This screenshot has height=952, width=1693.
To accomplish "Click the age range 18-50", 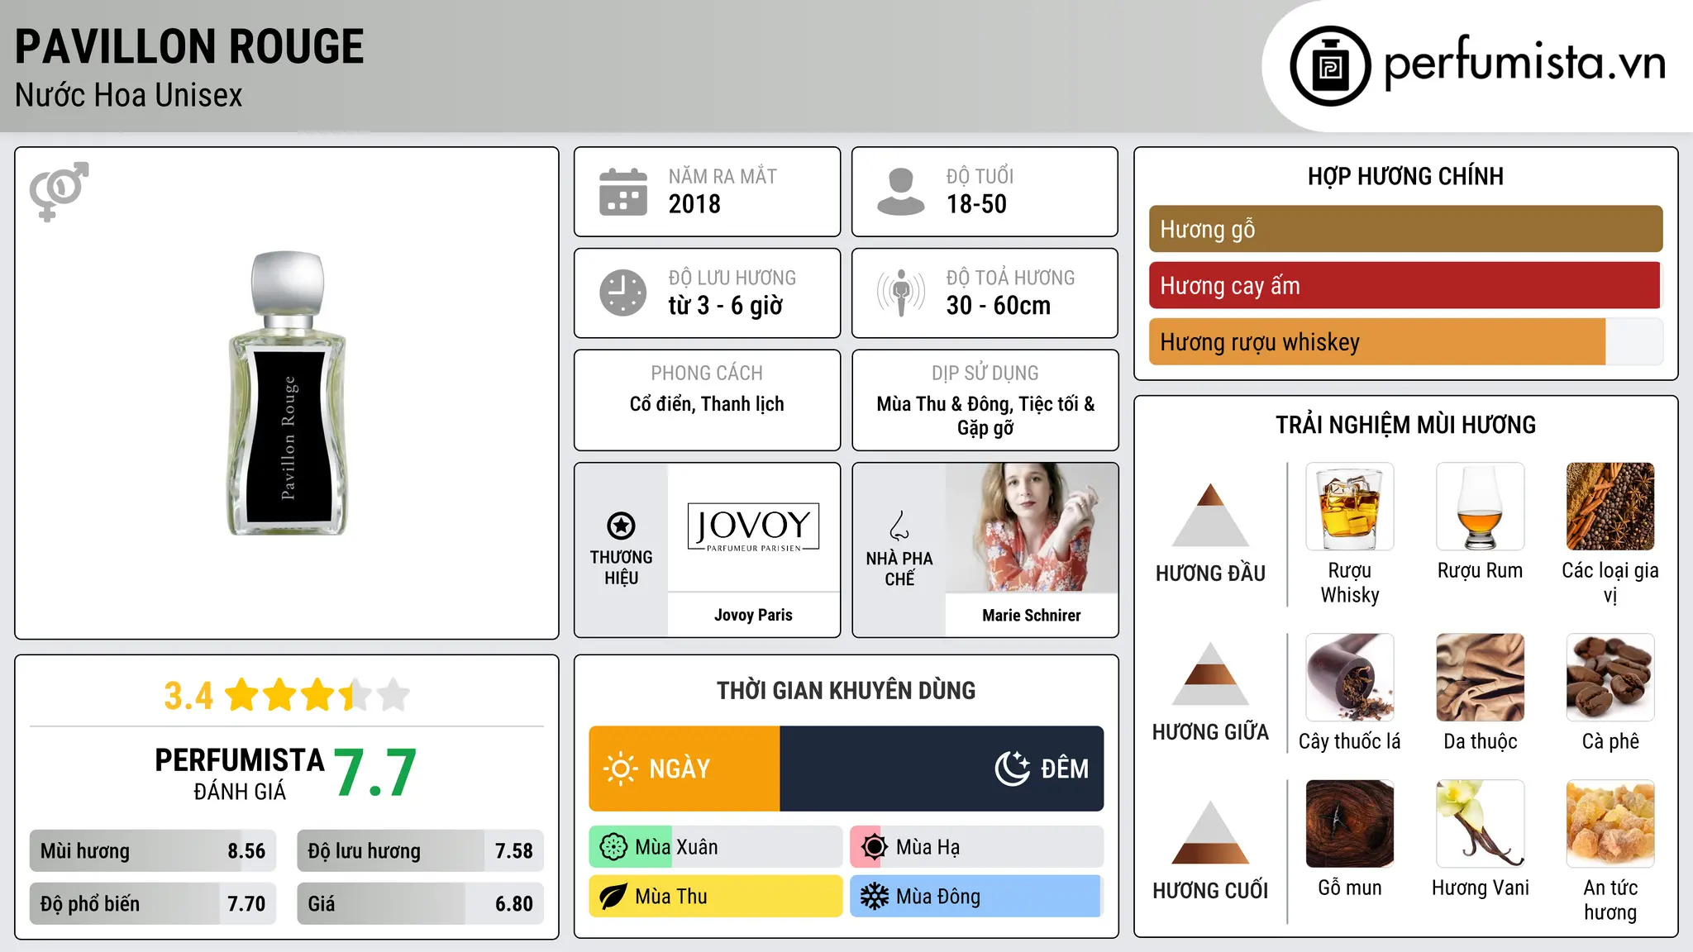I will click(x=976, y=204).
